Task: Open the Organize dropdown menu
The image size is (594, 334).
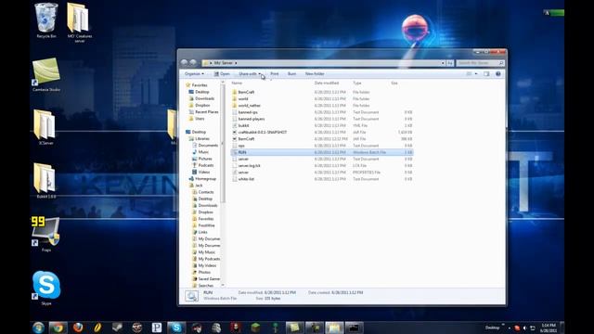Action: [x=194, y=74]
